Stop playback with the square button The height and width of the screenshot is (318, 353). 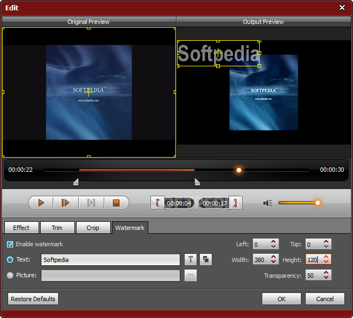(x=116, y=203)
